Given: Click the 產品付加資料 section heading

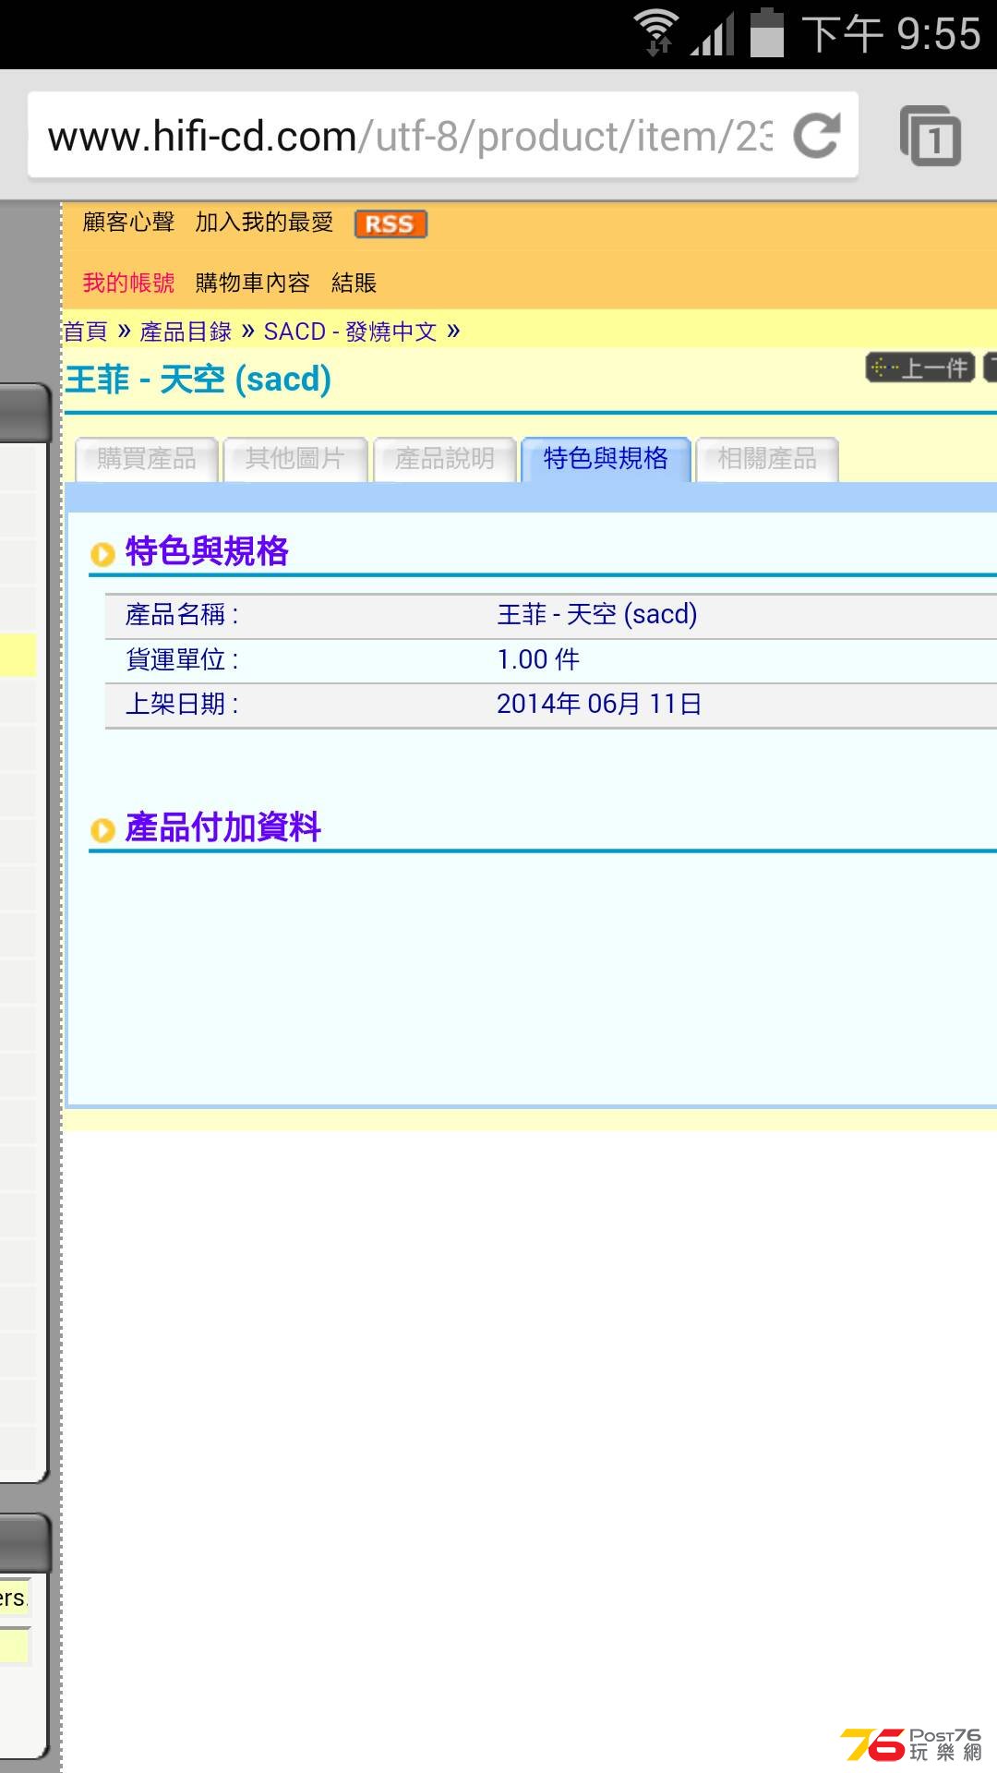Looking at the screenshot, I should pos(223,827).
